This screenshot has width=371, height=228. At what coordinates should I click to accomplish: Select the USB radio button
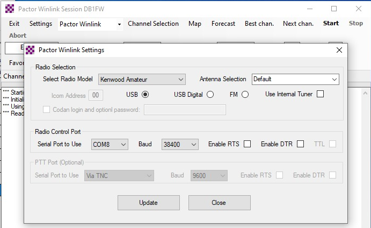tap(145, 95)
